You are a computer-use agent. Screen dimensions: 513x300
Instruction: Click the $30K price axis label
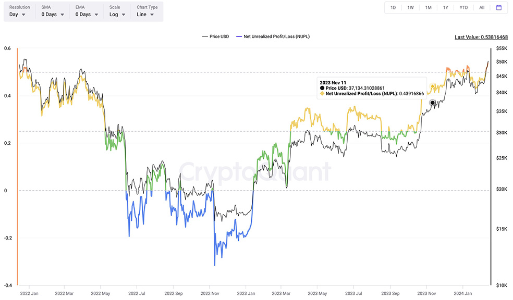point(502,133)
